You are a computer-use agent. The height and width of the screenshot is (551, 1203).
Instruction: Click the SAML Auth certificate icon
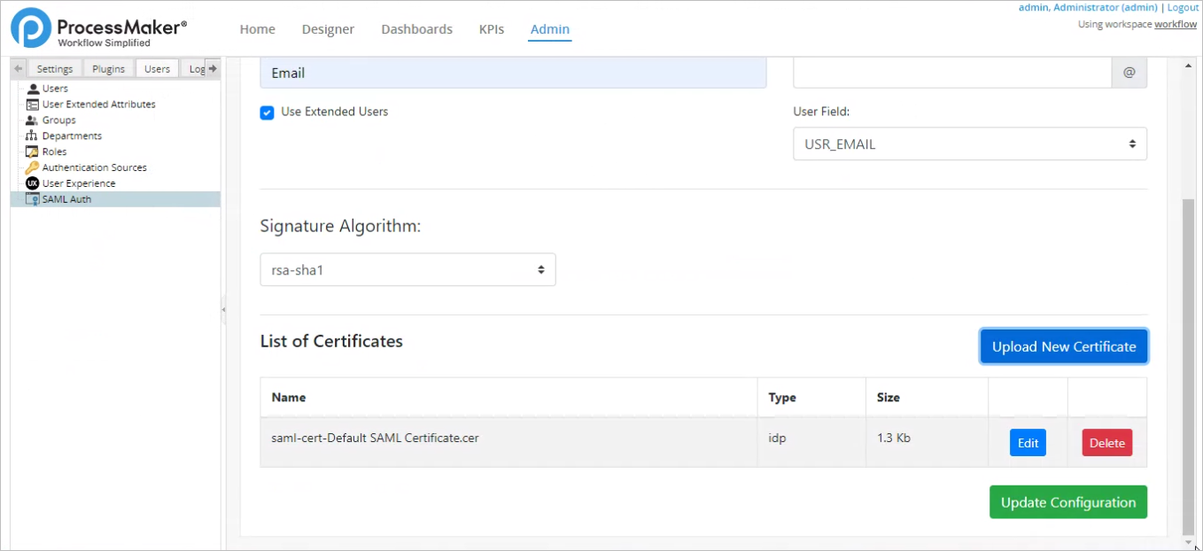[33, 199]
